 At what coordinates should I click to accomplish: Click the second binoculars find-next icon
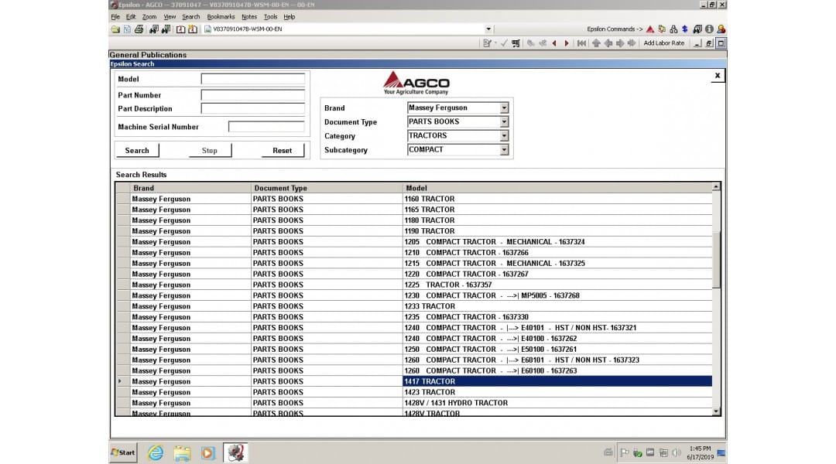tap(166, 29)
